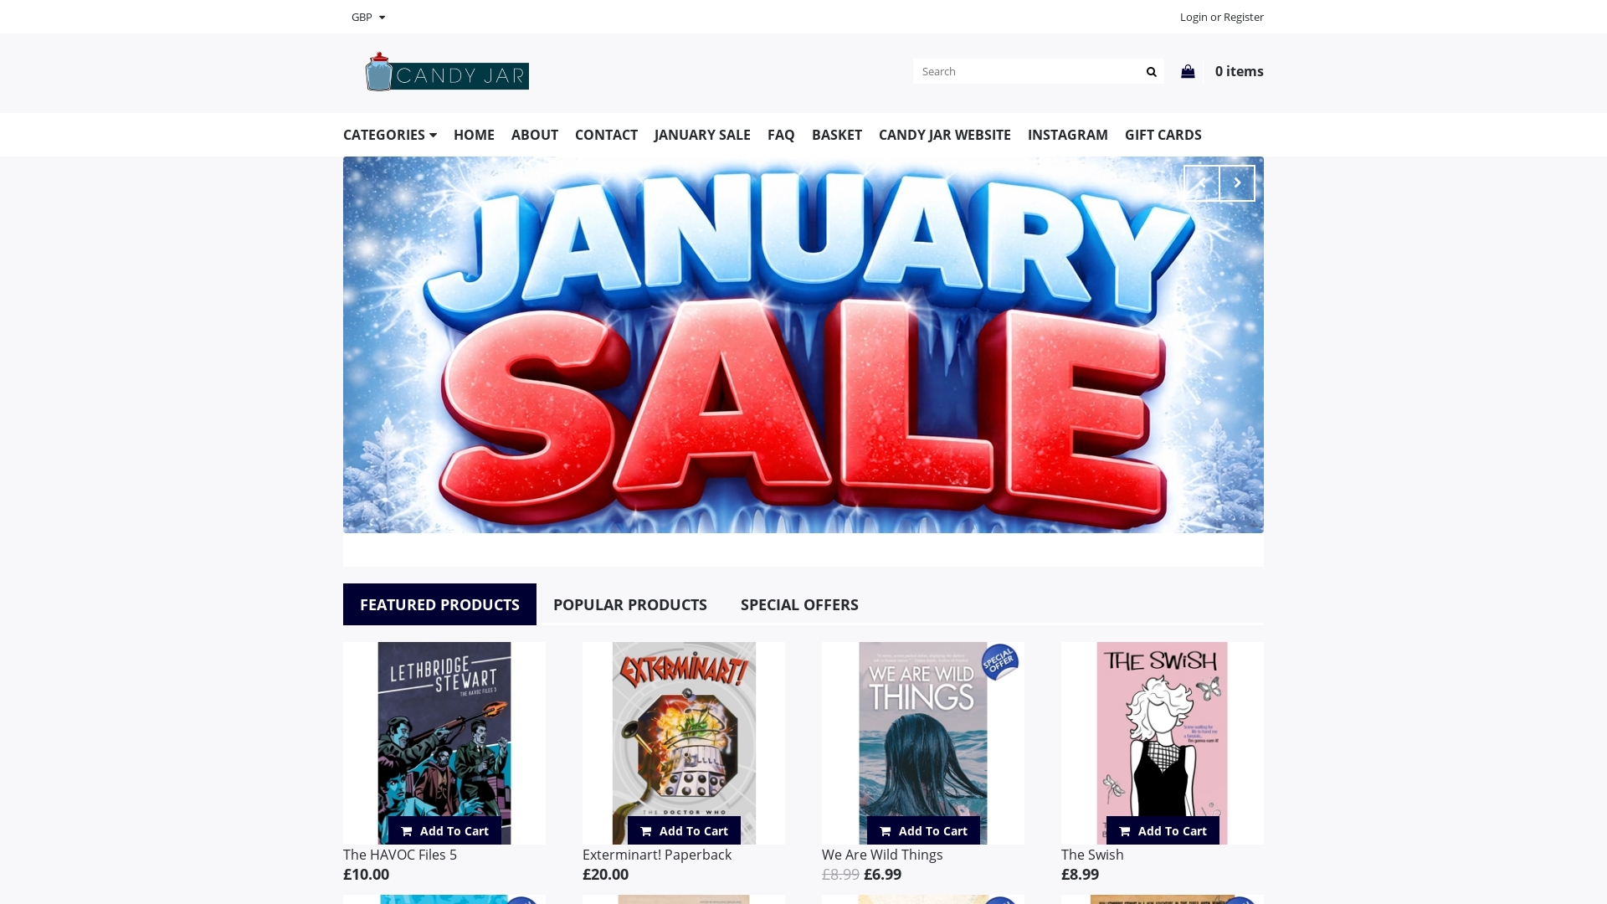
Task: Open the shopping bag cart icon
Action: [x=1188, y=71]
